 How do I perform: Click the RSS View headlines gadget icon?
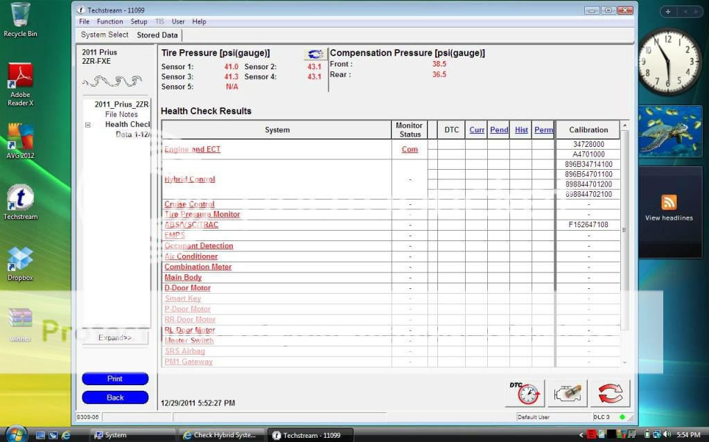pyautogui.click(x=669, y=202)
